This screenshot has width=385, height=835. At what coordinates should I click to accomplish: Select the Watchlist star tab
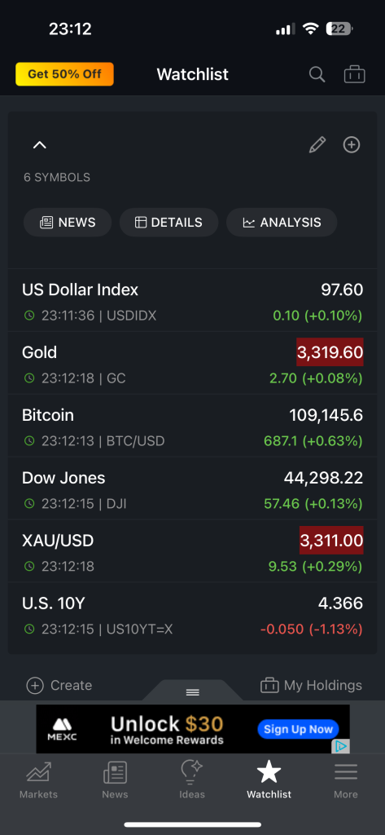(x=269, y=780)
